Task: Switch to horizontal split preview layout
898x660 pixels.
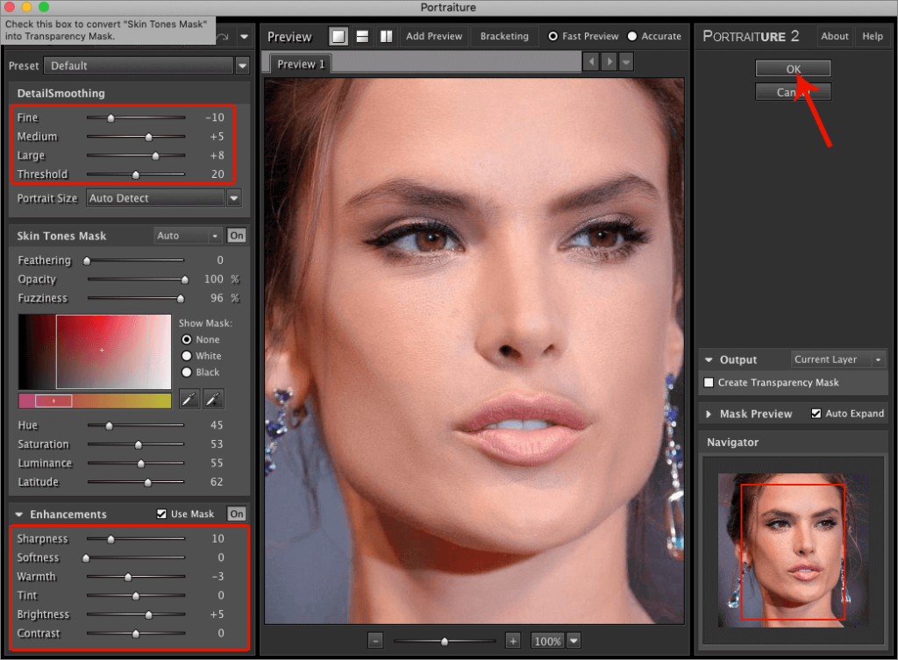Action: 362,37
